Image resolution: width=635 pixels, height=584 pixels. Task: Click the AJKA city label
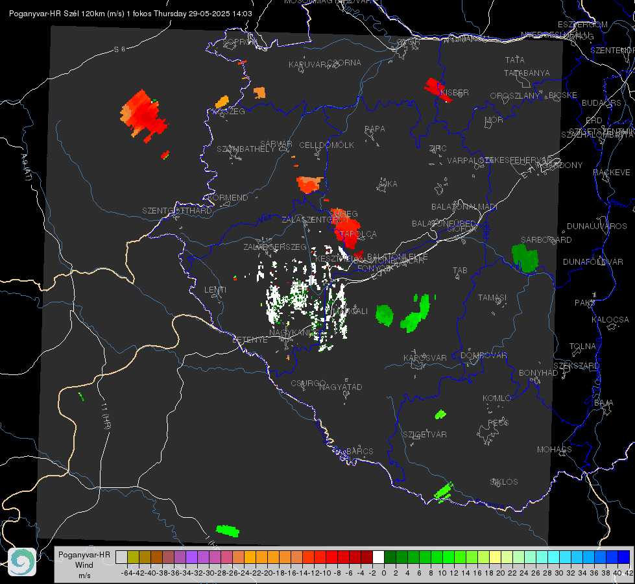[x=388, y=184]
